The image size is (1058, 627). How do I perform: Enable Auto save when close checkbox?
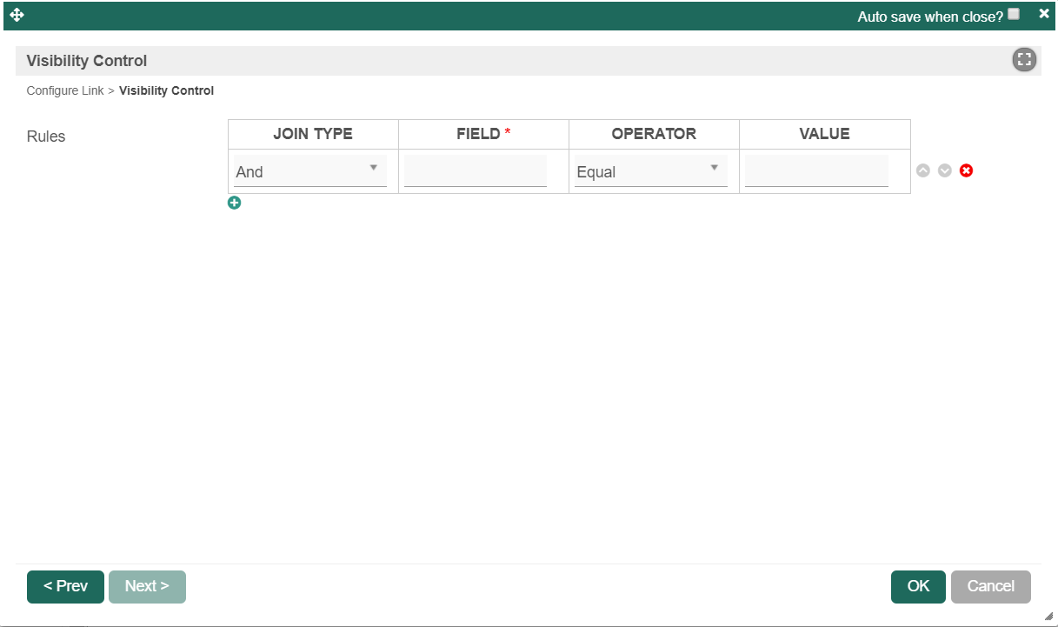(1014, 14)
